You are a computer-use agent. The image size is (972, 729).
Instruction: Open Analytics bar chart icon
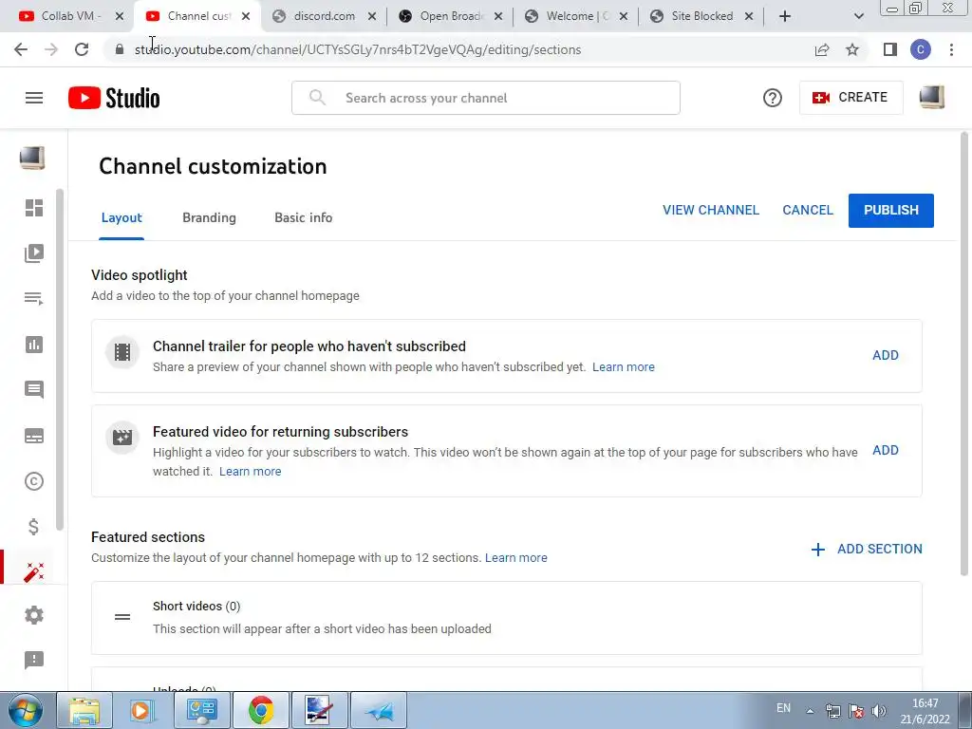click(34, 345)
